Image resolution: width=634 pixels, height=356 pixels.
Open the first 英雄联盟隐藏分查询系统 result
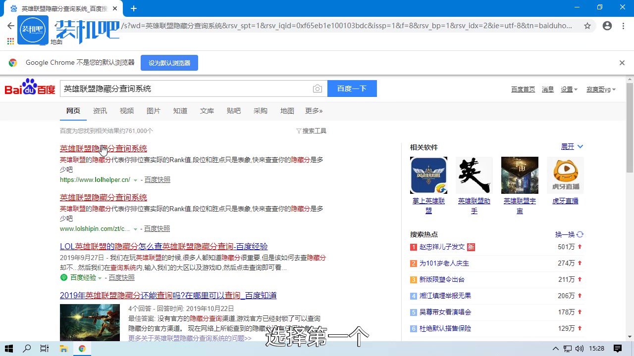click(x=104, y=148)
